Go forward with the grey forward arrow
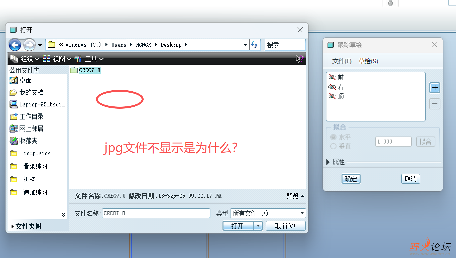 click(29, 45)
